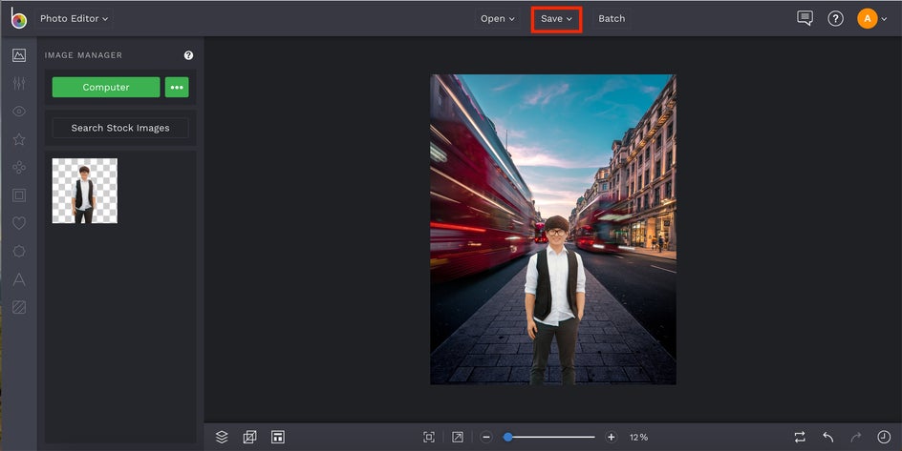902x451 pixels.
Task: Click the undo arrow icon
Action: (x=827, y=438)
